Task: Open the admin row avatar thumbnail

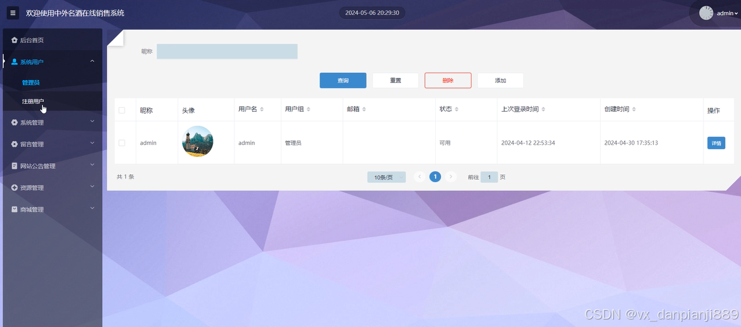Action: 197,141
